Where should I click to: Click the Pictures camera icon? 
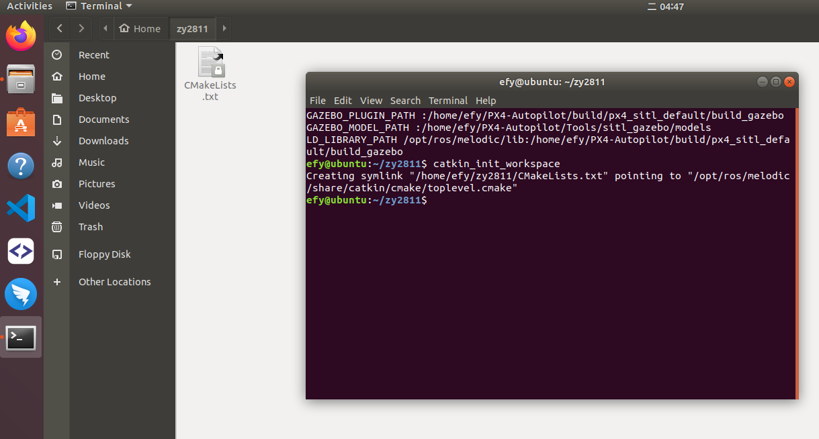tap(57, 184)
